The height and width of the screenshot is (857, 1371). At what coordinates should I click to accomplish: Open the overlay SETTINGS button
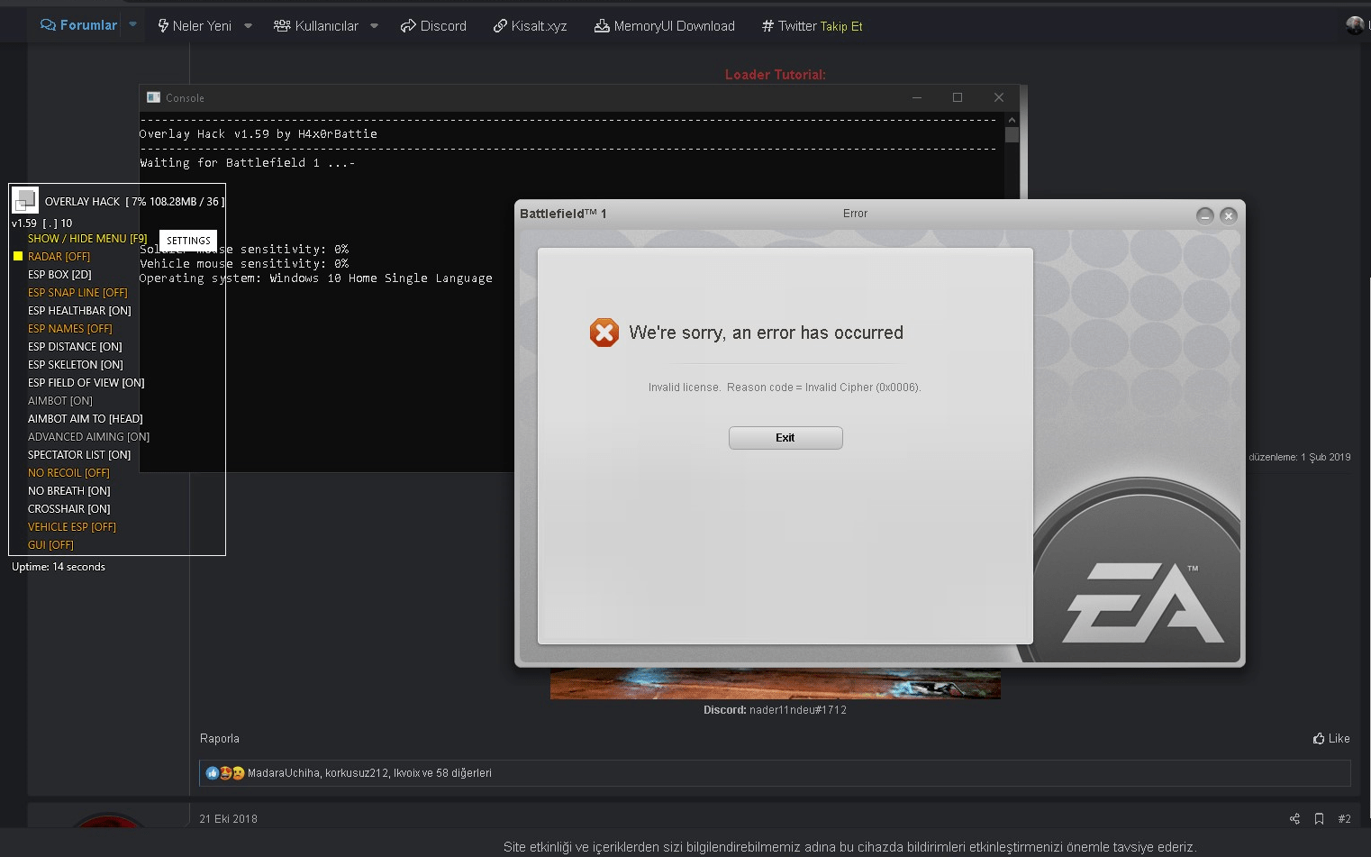click(188, 241)
